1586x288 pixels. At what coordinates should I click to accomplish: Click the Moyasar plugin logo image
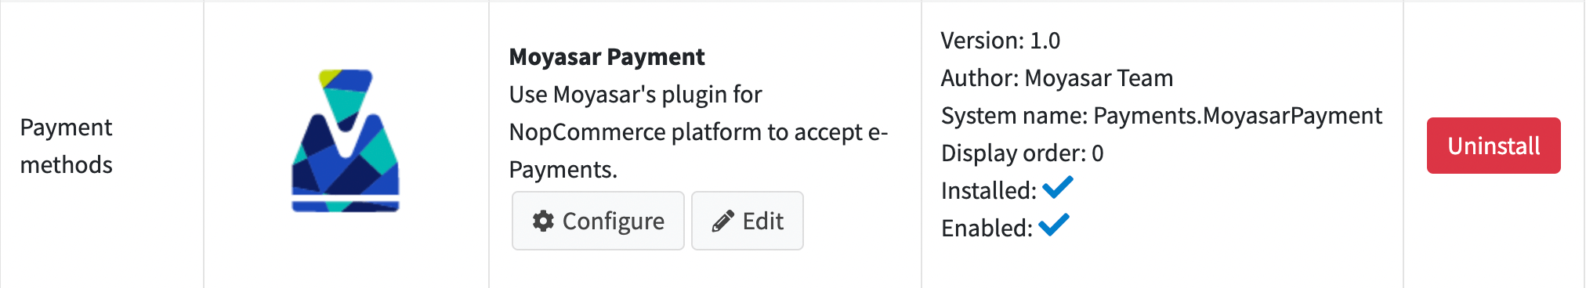click(x=346, y=141)
